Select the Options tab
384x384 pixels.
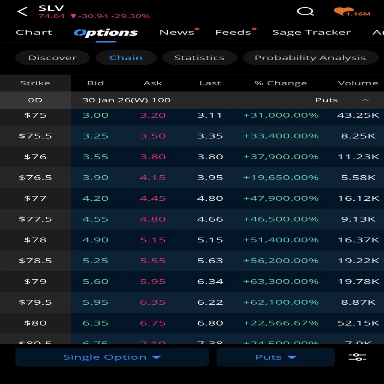point(106,33)
